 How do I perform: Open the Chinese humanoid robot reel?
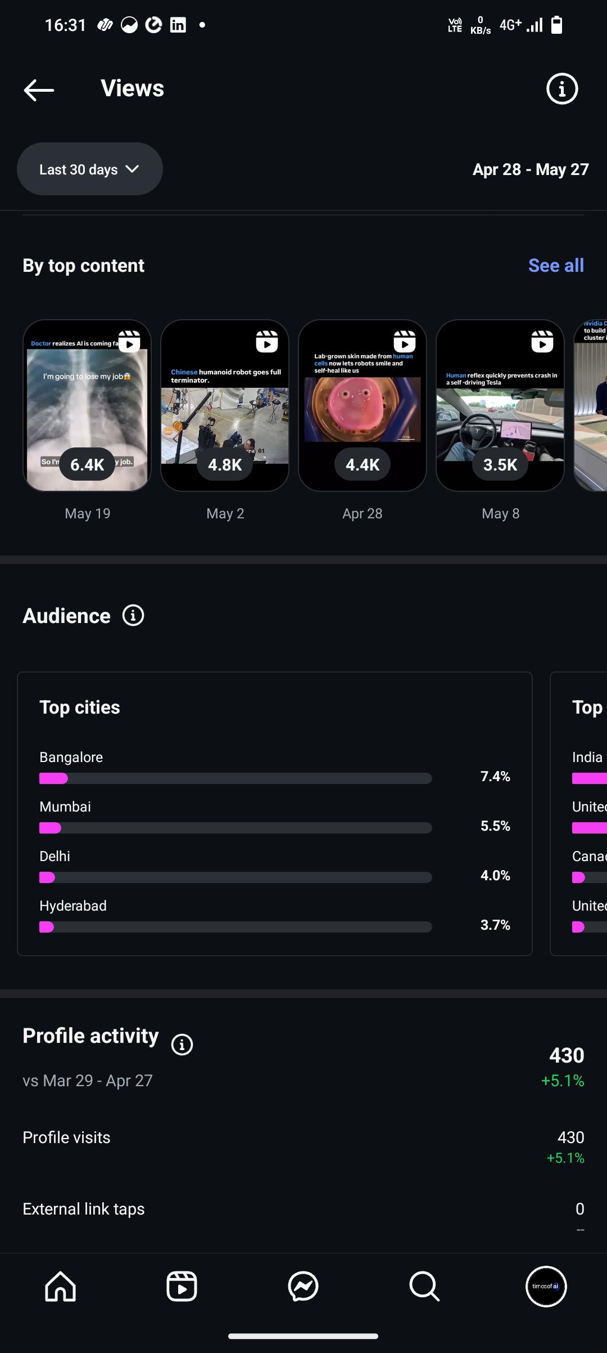pos(225,405)
